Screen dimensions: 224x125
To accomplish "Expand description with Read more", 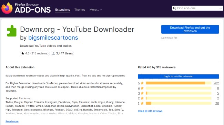I will point(12,122).
